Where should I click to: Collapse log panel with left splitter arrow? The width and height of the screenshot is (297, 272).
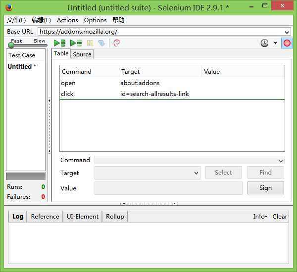click(124, 203)
